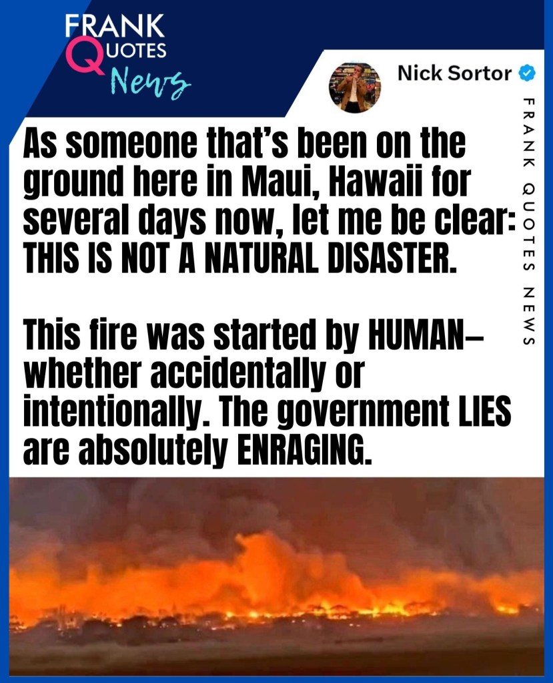Click the Nick Sortor account name
Image resolution: width=553 pixels, height=683 pixels.
click(455, 73)
